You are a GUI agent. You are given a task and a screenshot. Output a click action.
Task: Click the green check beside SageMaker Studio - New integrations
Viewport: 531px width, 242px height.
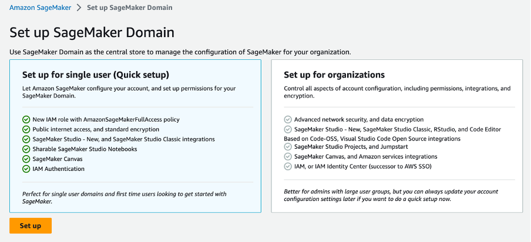26,139
